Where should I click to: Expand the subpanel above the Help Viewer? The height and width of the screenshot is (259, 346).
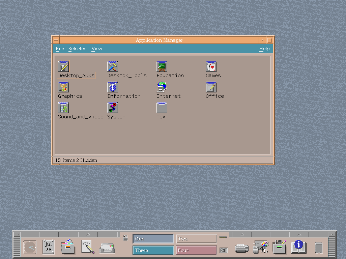[x=299, y=234]
